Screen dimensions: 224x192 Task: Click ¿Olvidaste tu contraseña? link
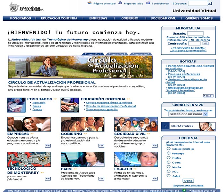click(x=188, y=51)
